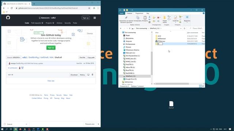Select the M5Terminal folder
Screen dimensions: 234x131
click(162, 39)
